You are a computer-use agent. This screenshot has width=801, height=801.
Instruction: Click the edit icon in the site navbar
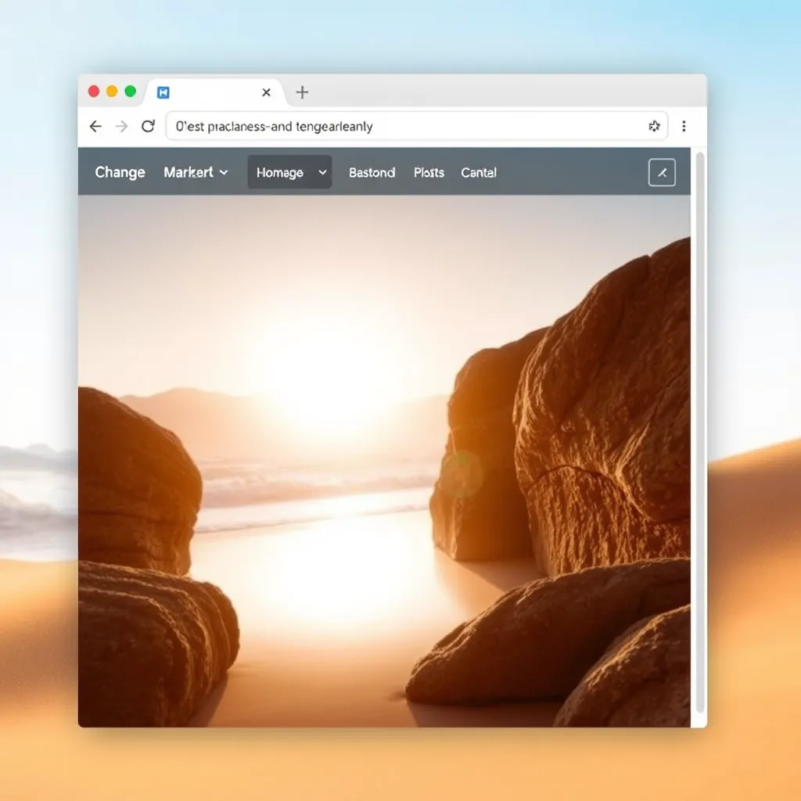point(662,173)
